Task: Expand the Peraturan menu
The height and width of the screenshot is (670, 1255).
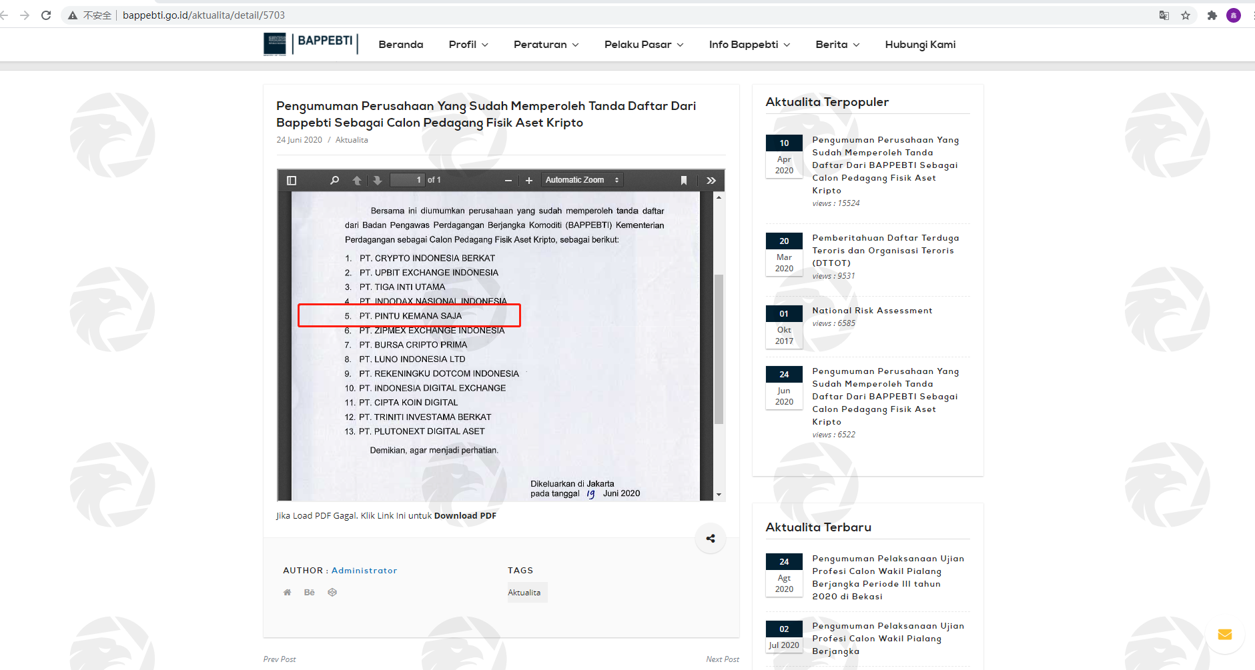Action: (546, 45)
